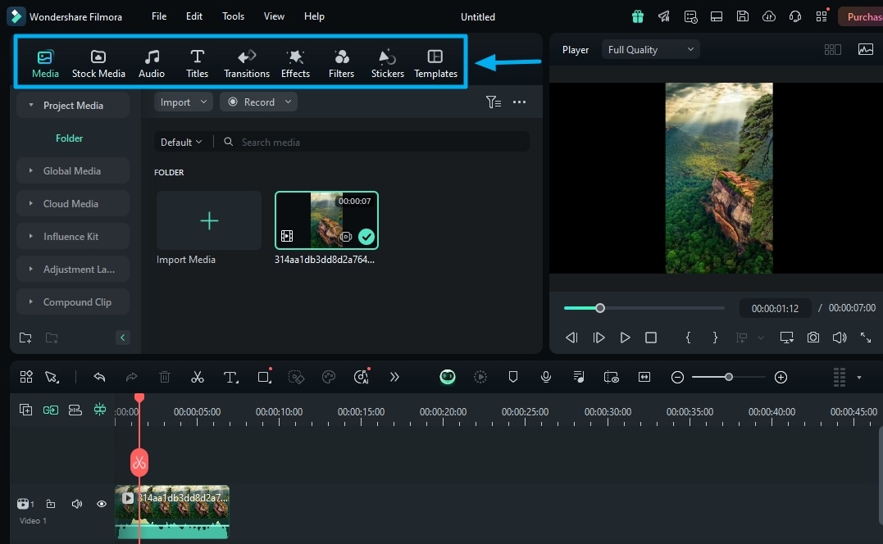Screen dimensions: 883x544
Task: Open the Full Quality dropdown
Action: [651, 50]
